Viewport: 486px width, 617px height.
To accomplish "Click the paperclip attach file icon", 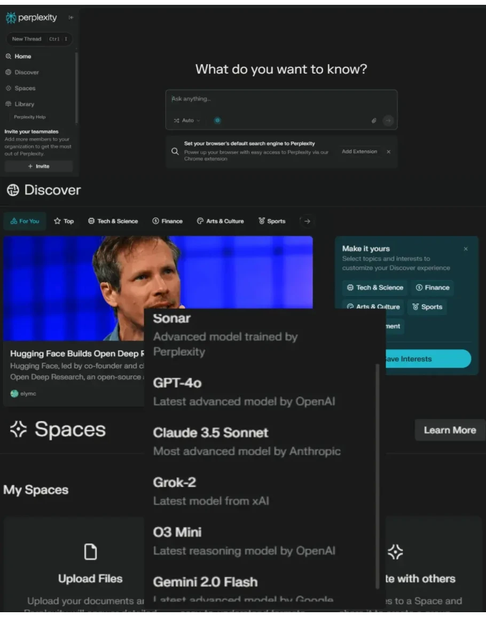I will (x=374, y=121).
